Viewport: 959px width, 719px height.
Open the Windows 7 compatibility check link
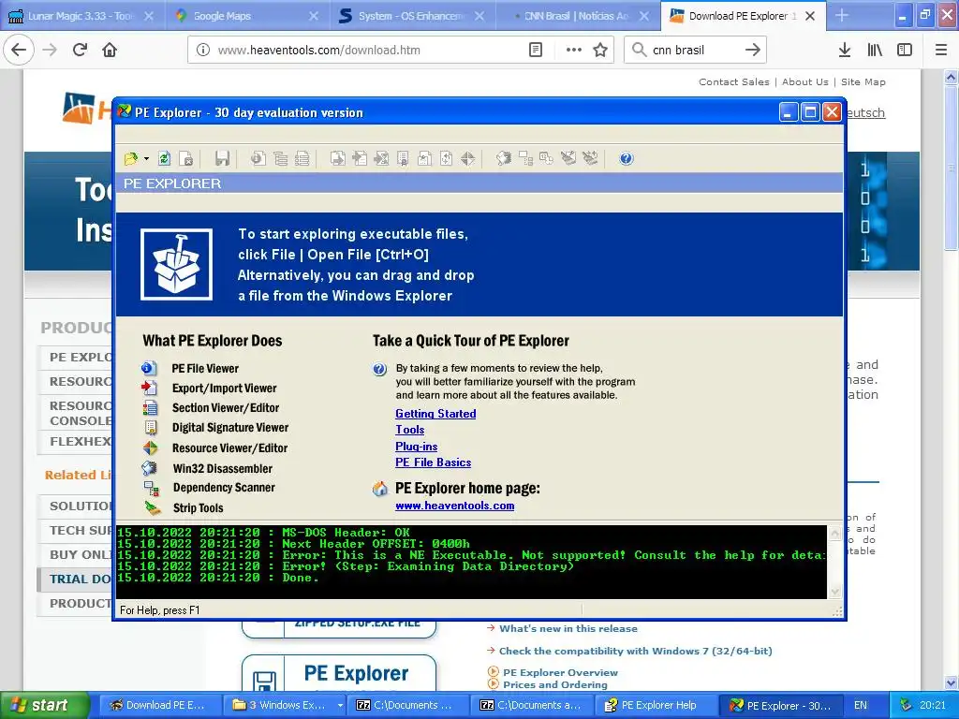636,652
